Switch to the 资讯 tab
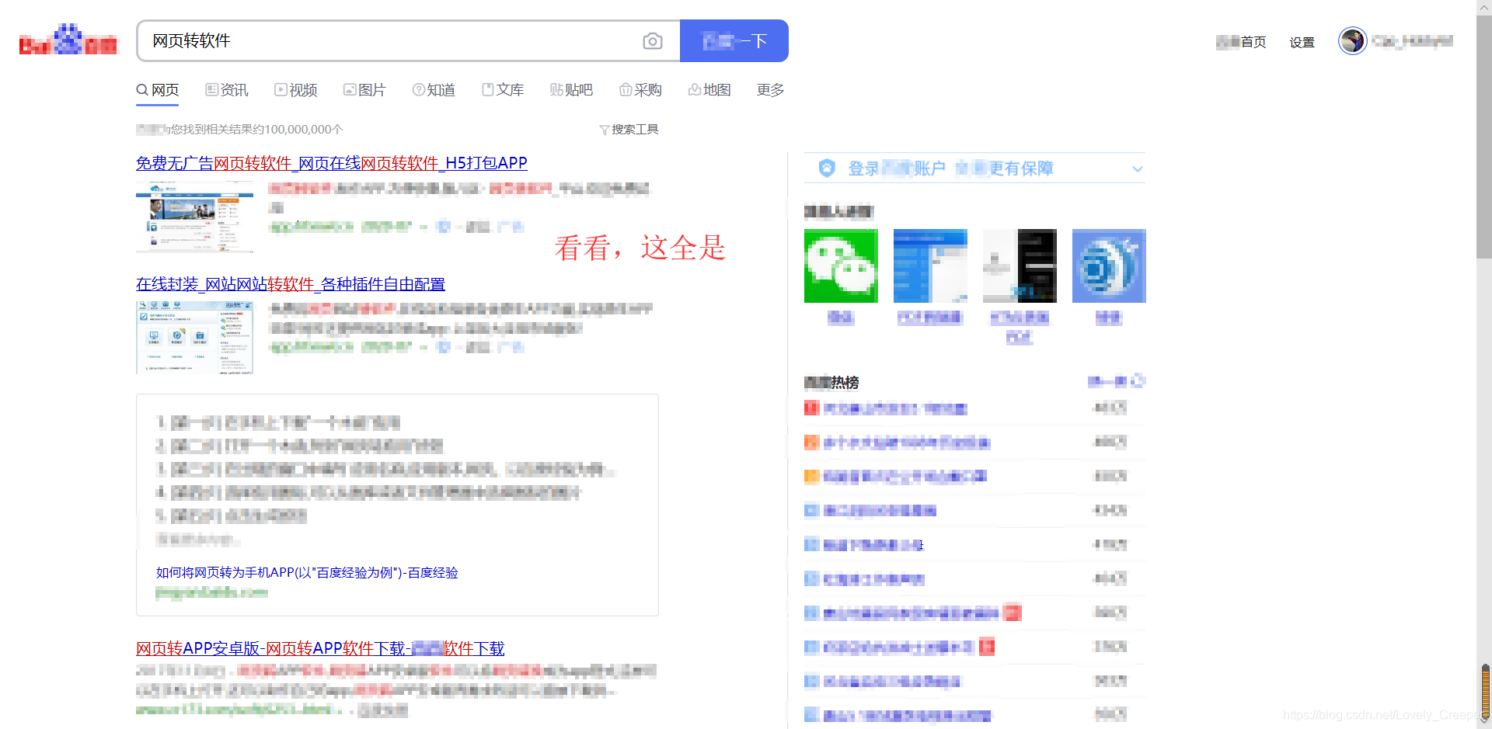Screen dimensions: 1492x729 coord(227,90)
